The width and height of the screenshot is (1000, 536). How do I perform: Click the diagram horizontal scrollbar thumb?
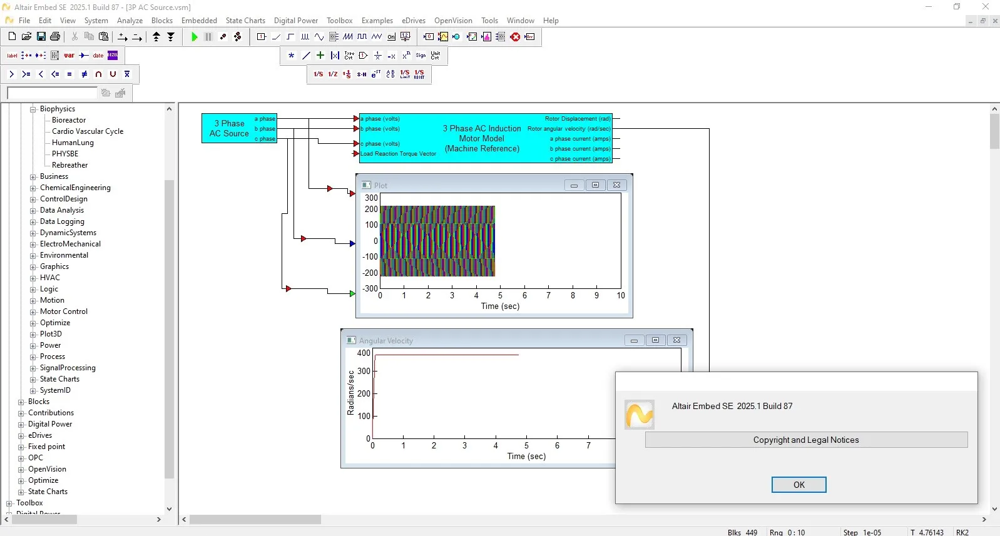(255, 519)
